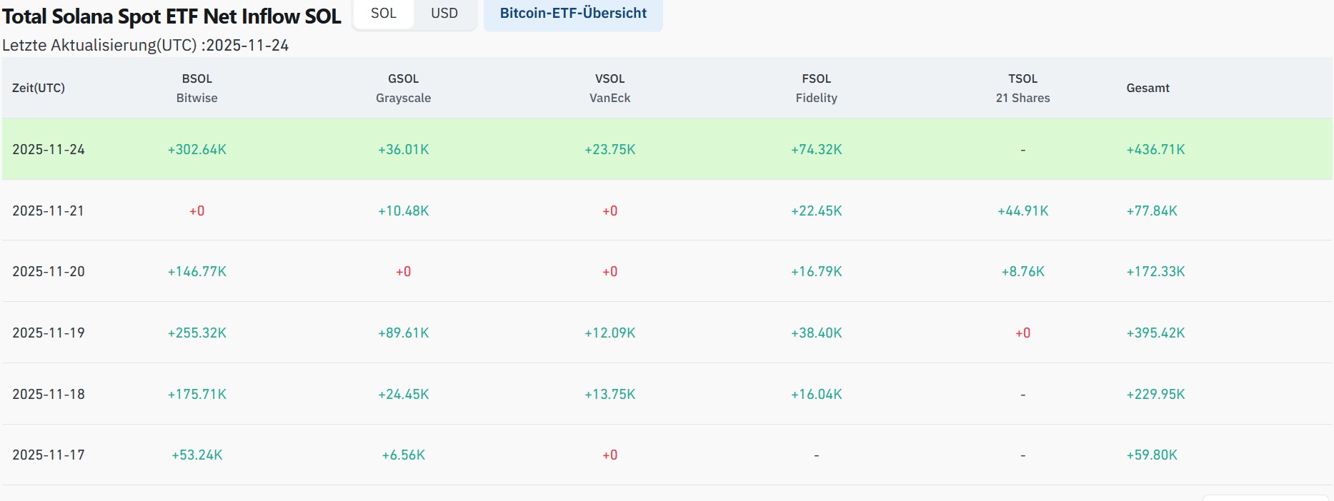1334x501 pixels.
Task: Select the 2025-11-19 date cell
Action: [49, 333]
